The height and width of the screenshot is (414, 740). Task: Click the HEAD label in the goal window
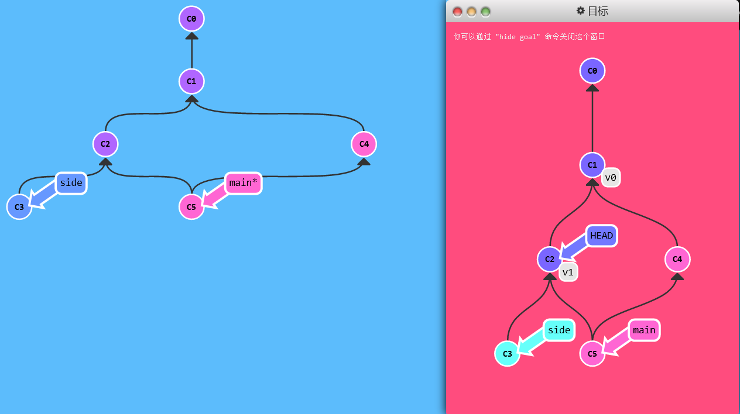click(601, 236)
